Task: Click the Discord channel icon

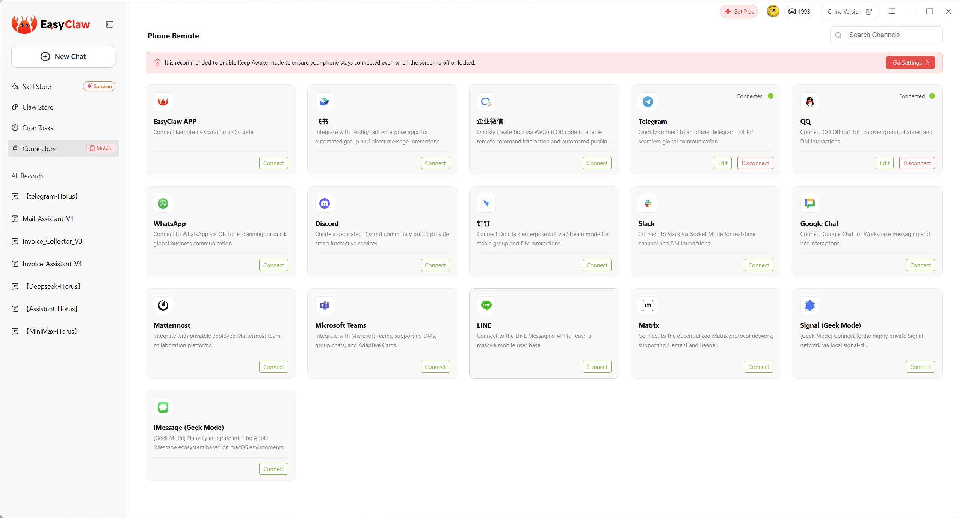Action: click(324, 203)
